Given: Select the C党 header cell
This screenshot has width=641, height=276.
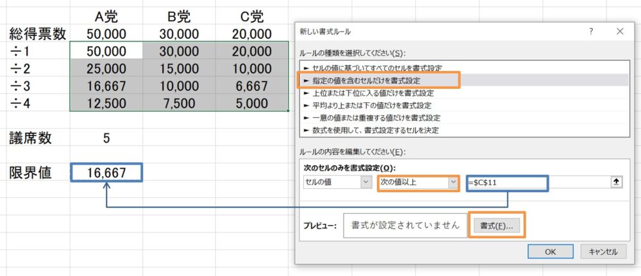Looking at the screenshot, I should tap(252, 17).
